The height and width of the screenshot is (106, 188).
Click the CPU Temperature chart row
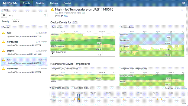click(83, 48)
